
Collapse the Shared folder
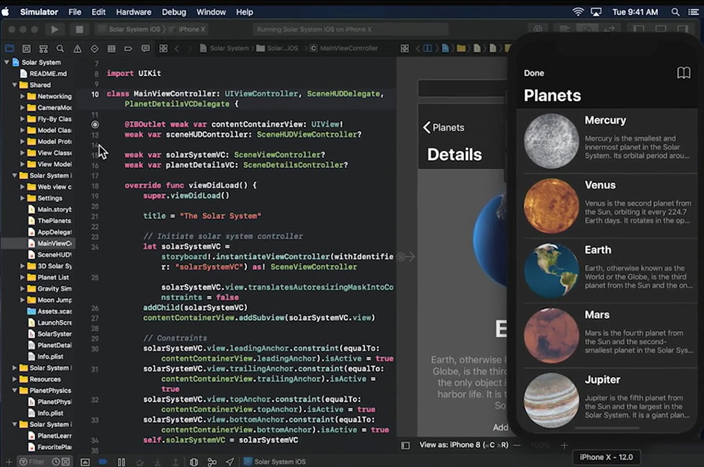tap(14, 85)
